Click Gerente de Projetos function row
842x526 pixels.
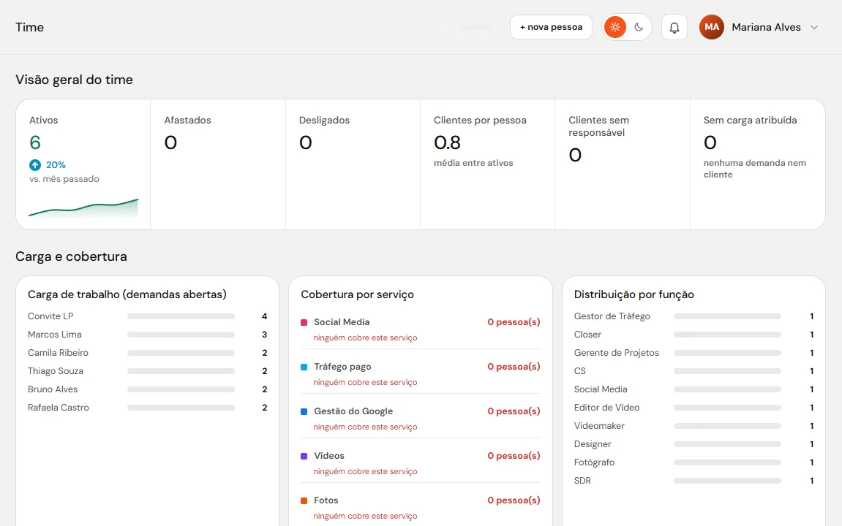coord(693,353)
